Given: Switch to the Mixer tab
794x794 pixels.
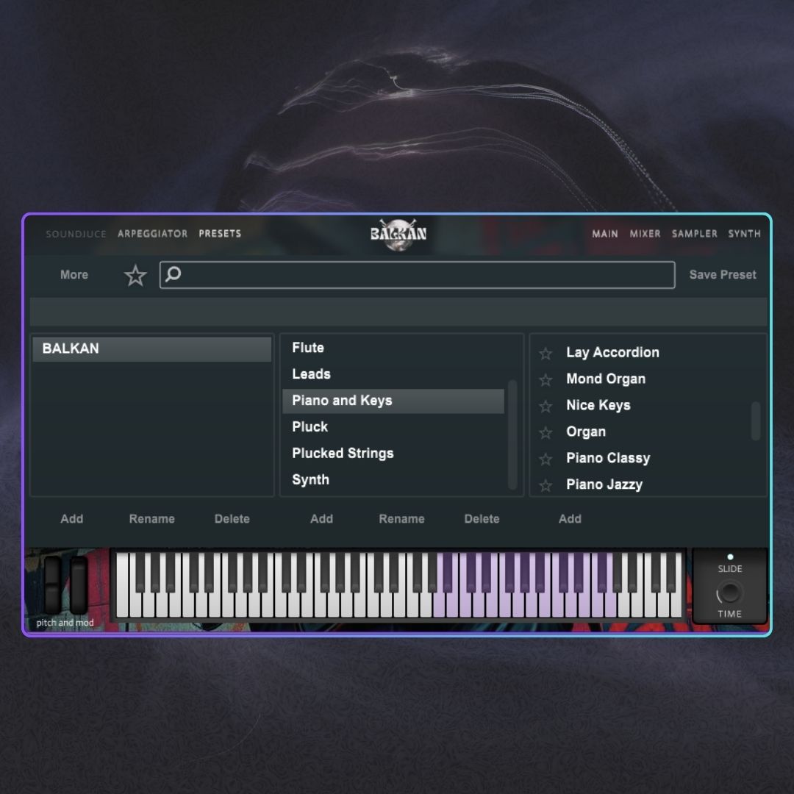Looking at the screenshot, I should (x=645, y=234).
